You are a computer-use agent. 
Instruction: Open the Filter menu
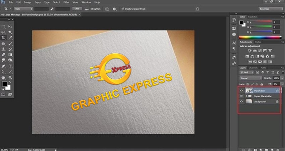tap(66, 2)
